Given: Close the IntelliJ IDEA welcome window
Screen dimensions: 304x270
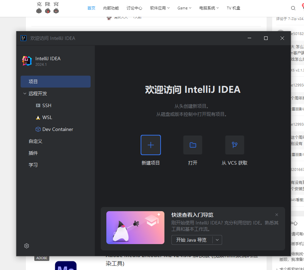Looking at the screenshot, I should coord(282,38).
